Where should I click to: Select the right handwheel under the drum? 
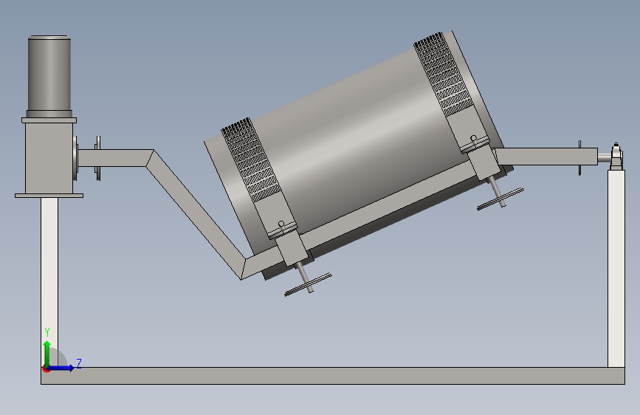500,199
